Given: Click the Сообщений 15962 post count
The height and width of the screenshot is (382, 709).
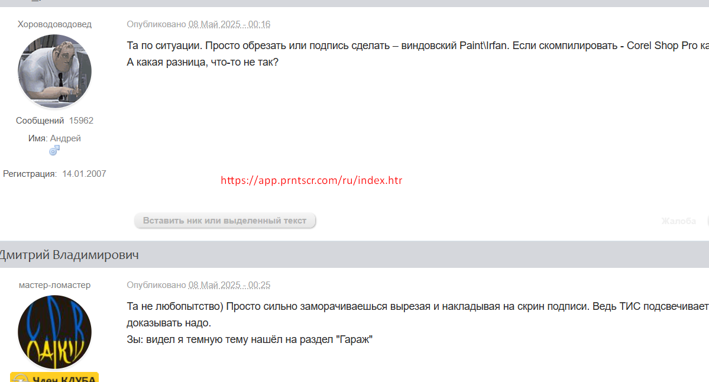Looking at the screenshot, I should click(x=55, y=121).
